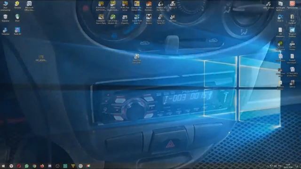Select the GeForce Experience shortcut icon
Viewport: 301px width, 169px height.
click(x=280, y=46)
